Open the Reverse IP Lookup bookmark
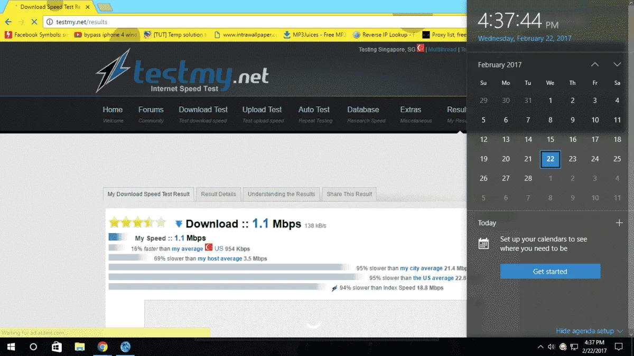This screenshot has height=356, width=634. [x=384, y=35]
